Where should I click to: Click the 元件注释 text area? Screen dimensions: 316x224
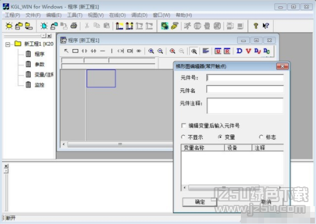pyautogui.click(x=245, y=106)
